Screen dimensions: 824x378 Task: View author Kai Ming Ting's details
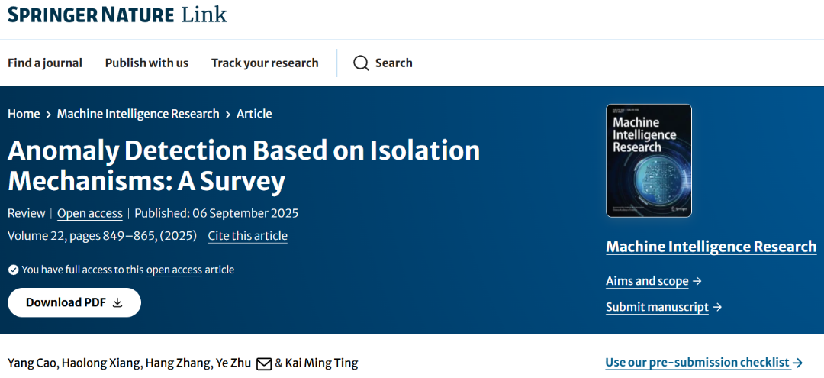click(321, 363)
